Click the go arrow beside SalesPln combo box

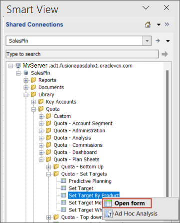click(x=158, y=41)
